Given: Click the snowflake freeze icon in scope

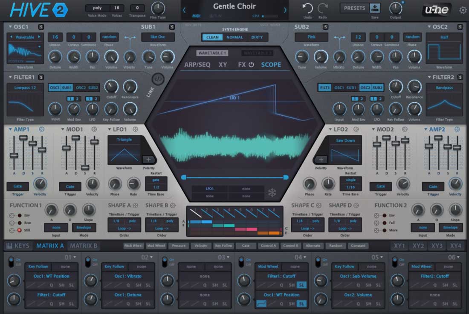Looking at the screenshot, I should coord(272,193).
